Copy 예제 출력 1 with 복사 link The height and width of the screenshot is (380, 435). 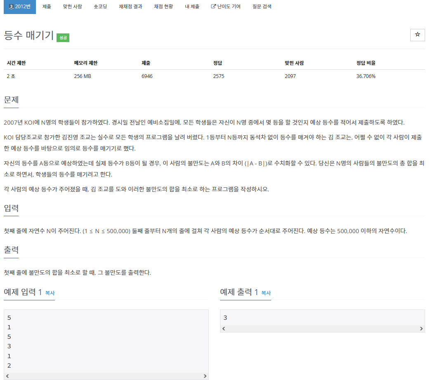(266, 293)
